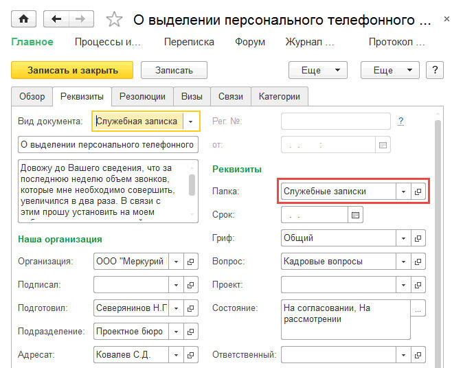Open the Вопрос item via open icon
The image size is (452, 368).
[418, 262]
